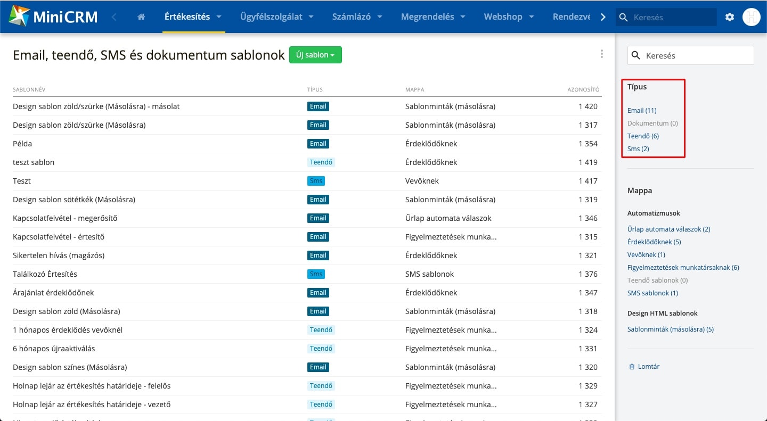Open template Kapcsolatfelvétel - értesítő

[59, 237]
